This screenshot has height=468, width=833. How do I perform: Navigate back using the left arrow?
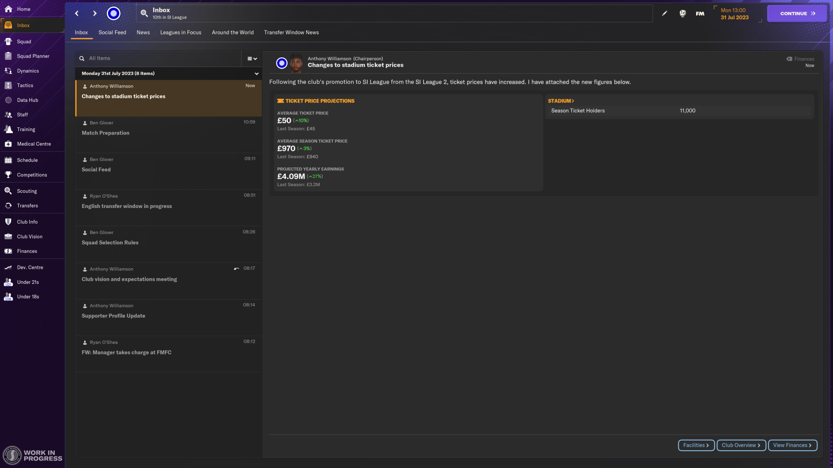77,13
